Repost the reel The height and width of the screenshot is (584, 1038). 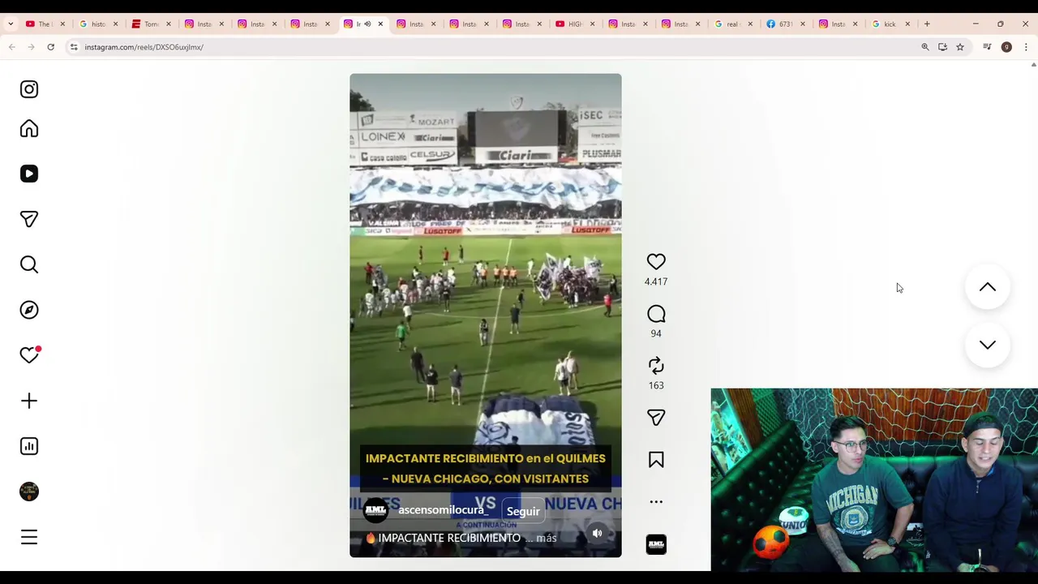(656, 366)
